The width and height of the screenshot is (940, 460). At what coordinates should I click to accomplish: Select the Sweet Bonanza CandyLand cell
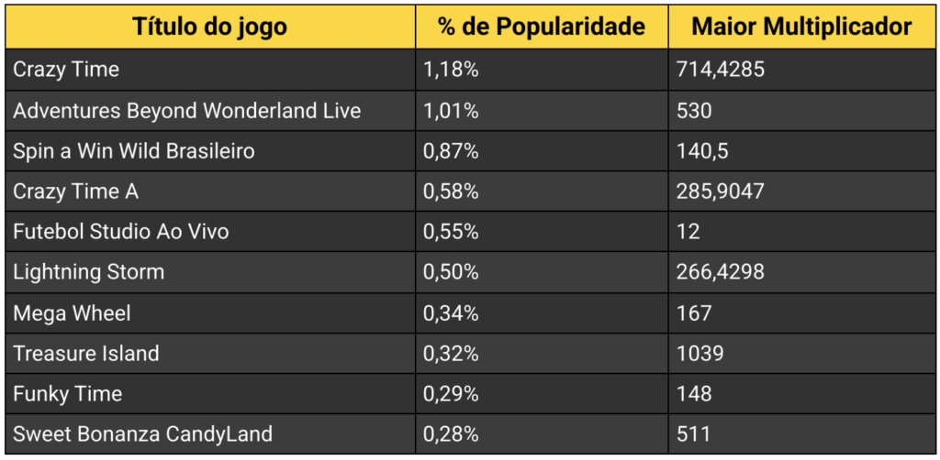(x=142, y=434)
